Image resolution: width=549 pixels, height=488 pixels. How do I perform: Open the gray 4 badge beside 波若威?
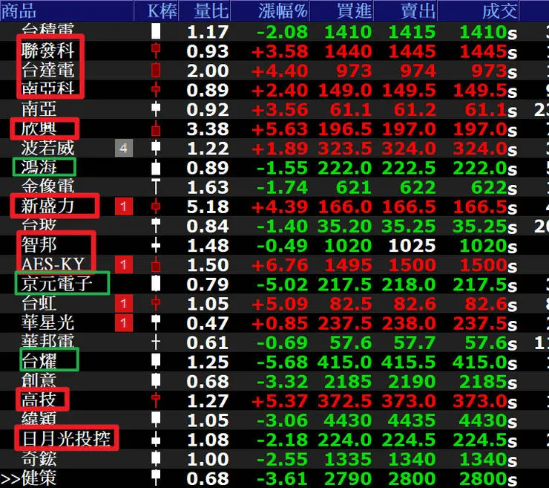tap(124, 148)
